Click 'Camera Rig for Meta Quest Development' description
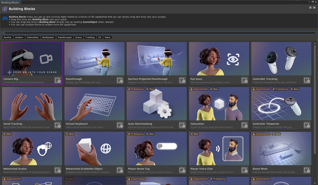This screenshot has width=318, height=185. (x=24, y=82)
